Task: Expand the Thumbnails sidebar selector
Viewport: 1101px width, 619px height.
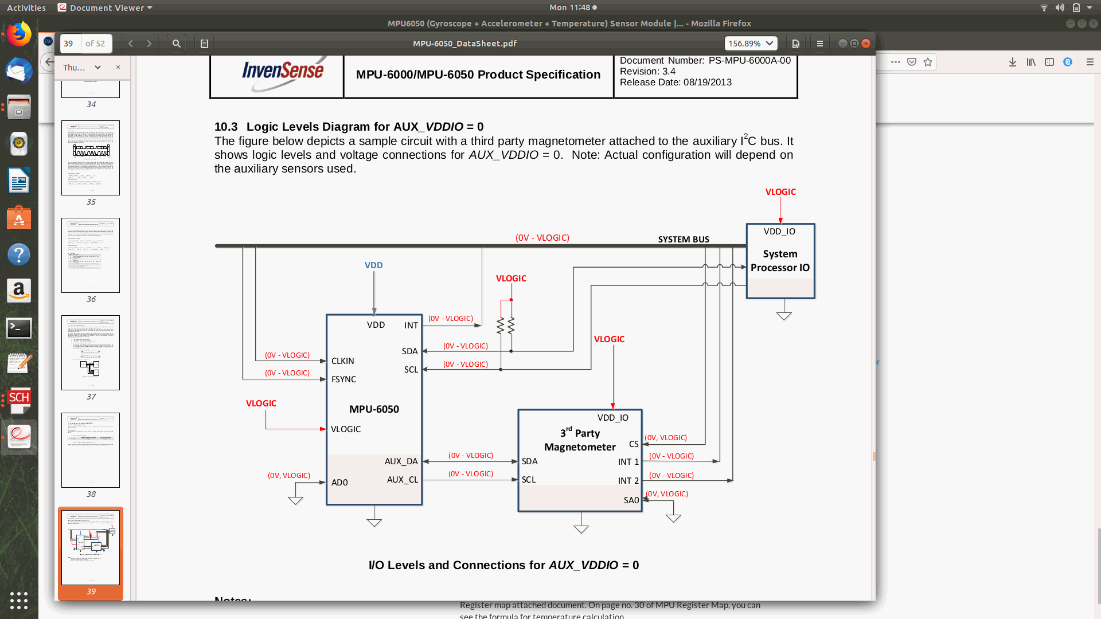Action: click(x=97, y=67)
